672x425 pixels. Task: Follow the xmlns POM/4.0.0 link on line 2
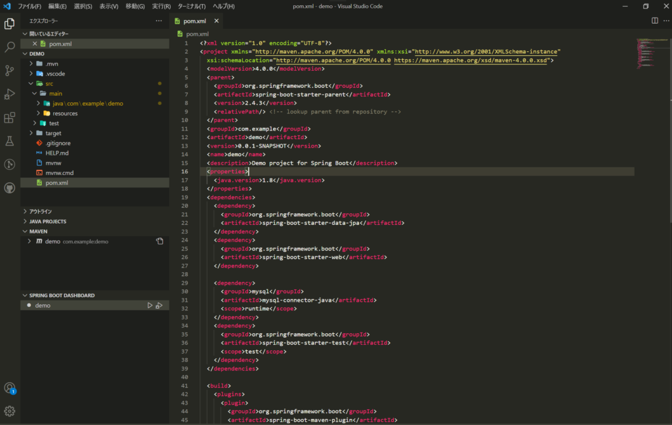pos(312,52)
